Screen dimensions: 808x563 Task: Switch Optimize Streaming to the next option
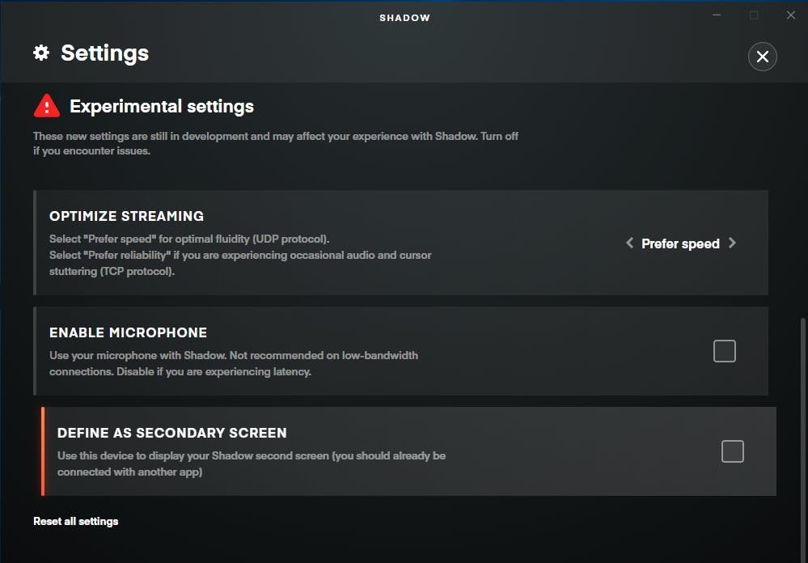point(732,243)
